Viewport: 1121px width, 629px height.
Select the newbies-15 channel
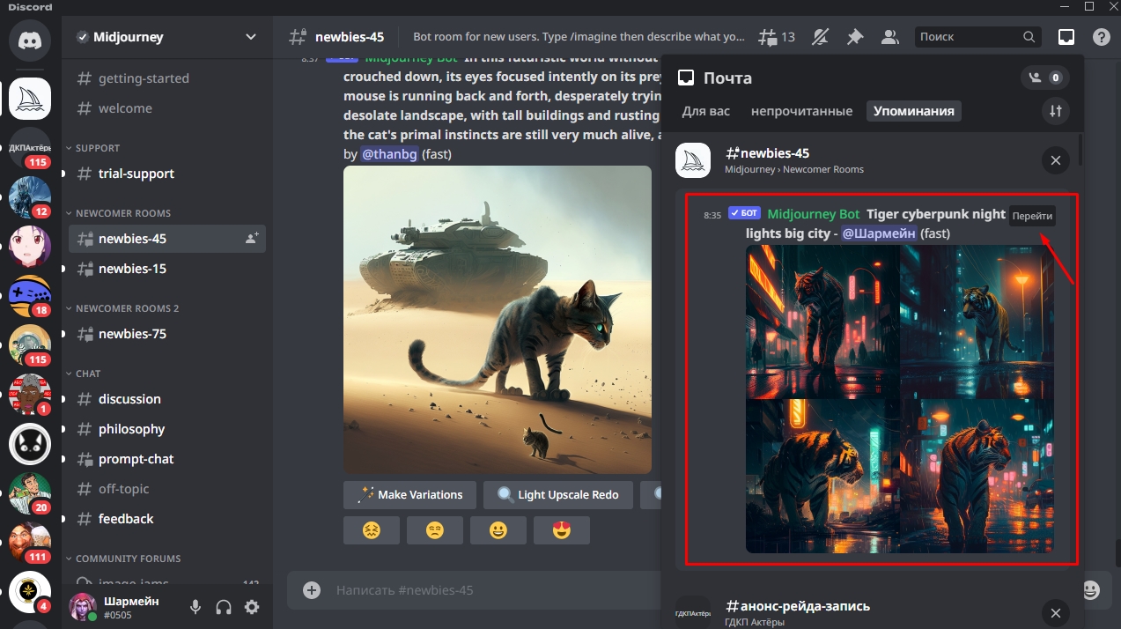coord(167,269)
